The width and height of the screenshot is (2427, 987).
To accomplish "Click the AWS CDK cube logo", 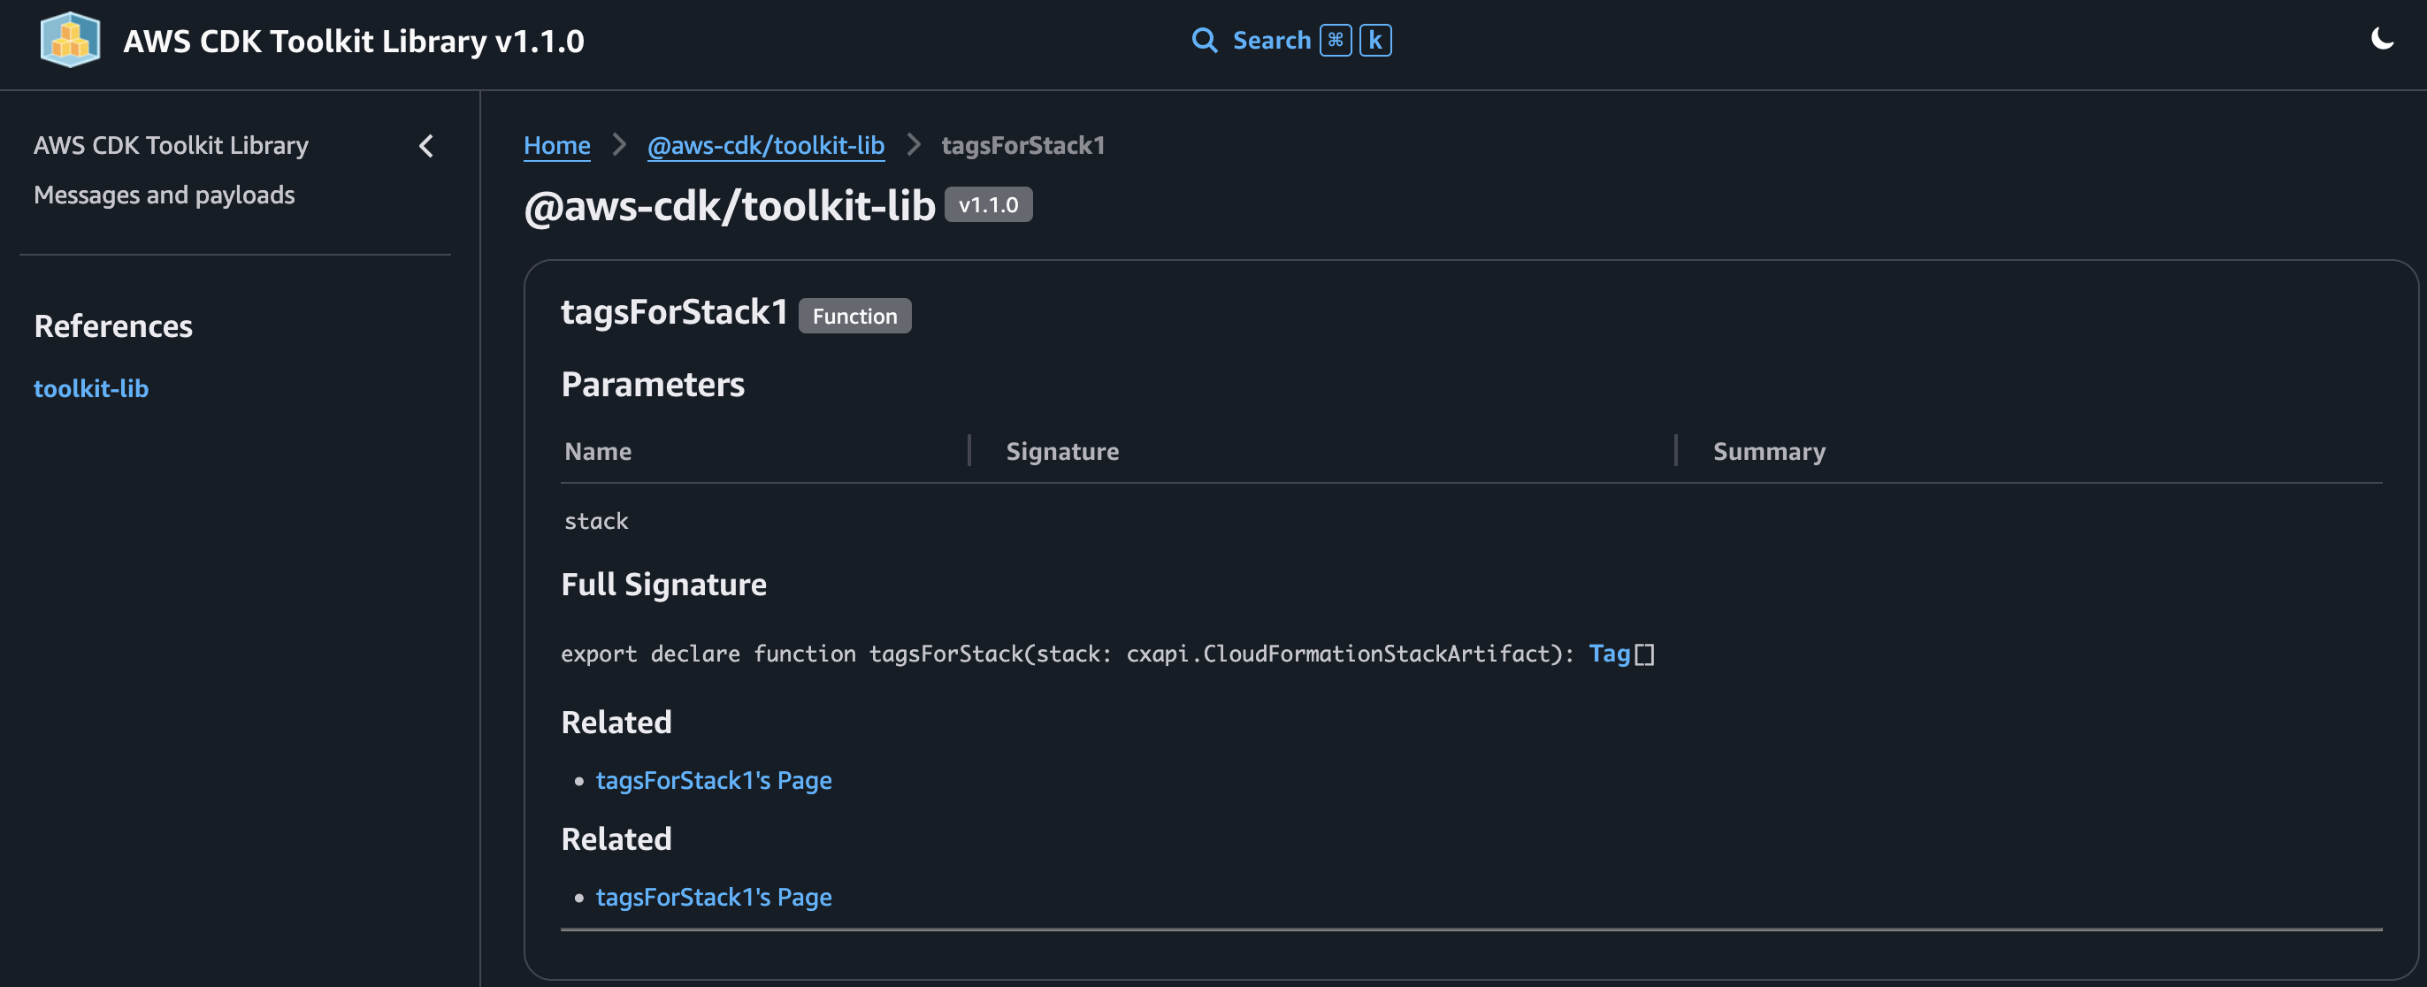I will [71, 40].
